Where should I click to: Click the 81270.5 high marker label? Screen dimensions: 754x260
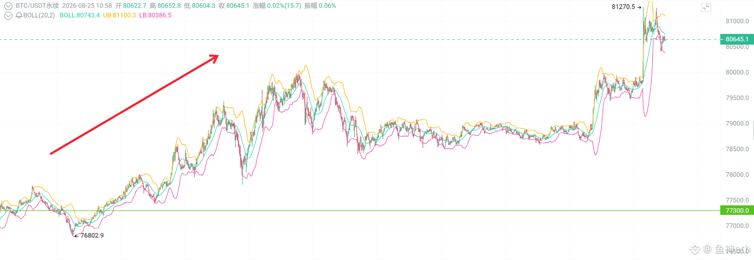[623, 7]
